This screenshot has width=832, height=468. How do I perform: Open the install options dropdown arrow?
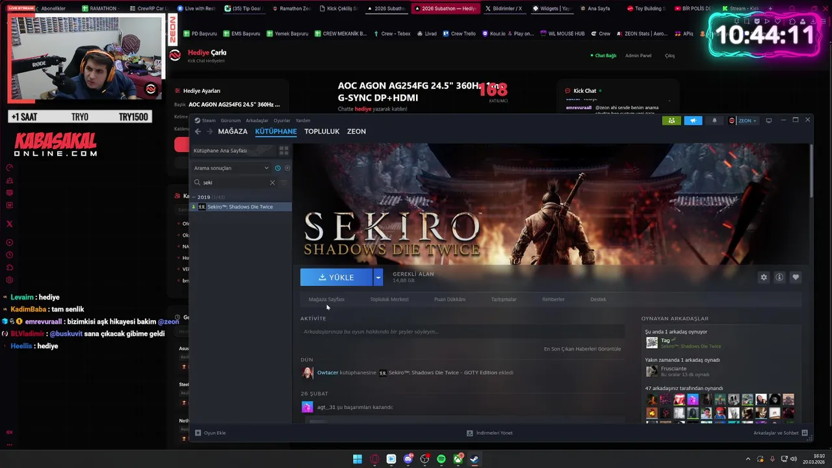pyautogui.click(x=378, y=277)
